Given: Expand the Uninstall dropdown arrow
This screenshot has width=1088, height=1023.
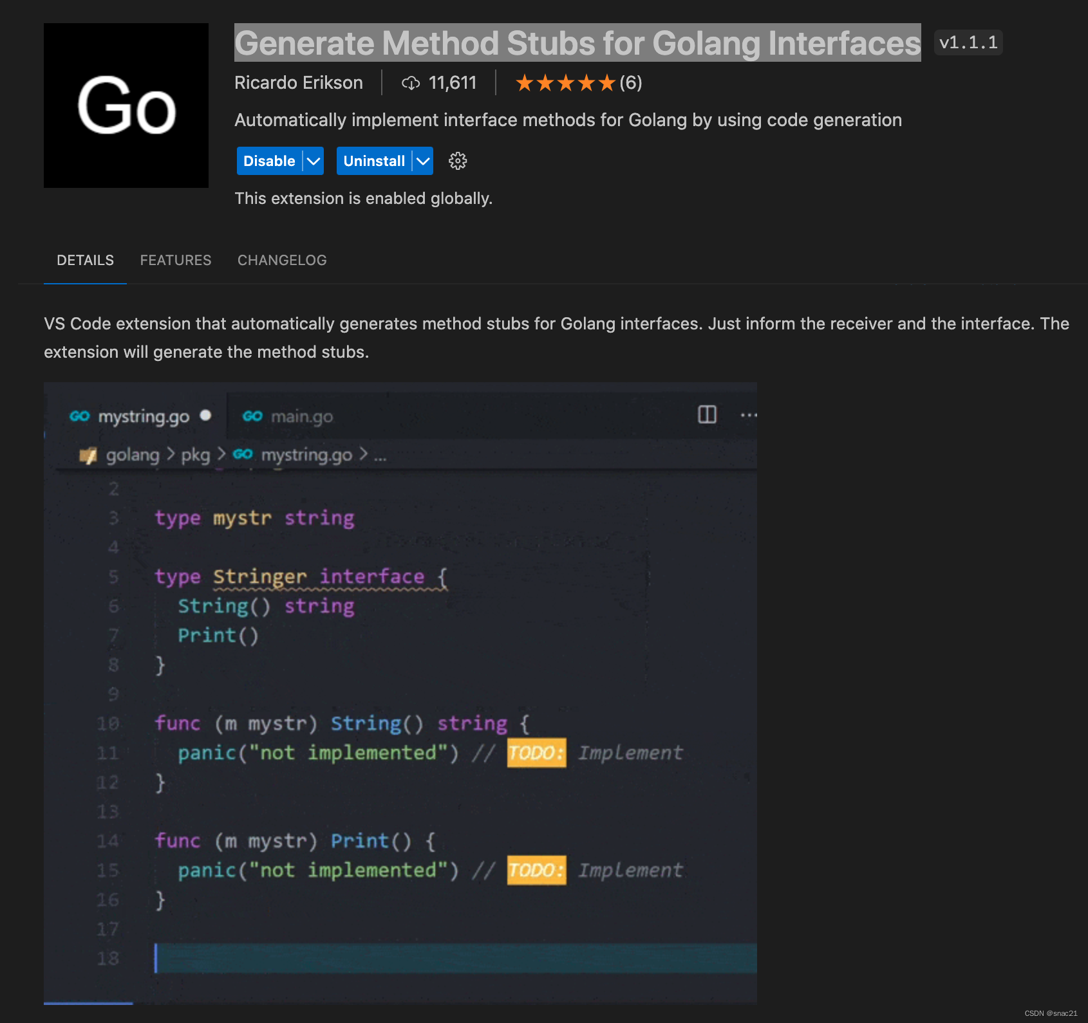Looking at the screenshot, I should click(x=423, y=161).
